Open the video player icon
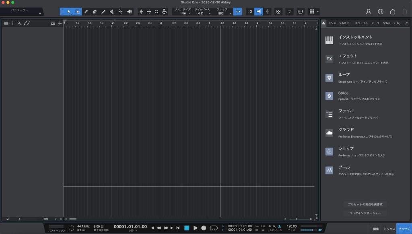 coord(300,12)
